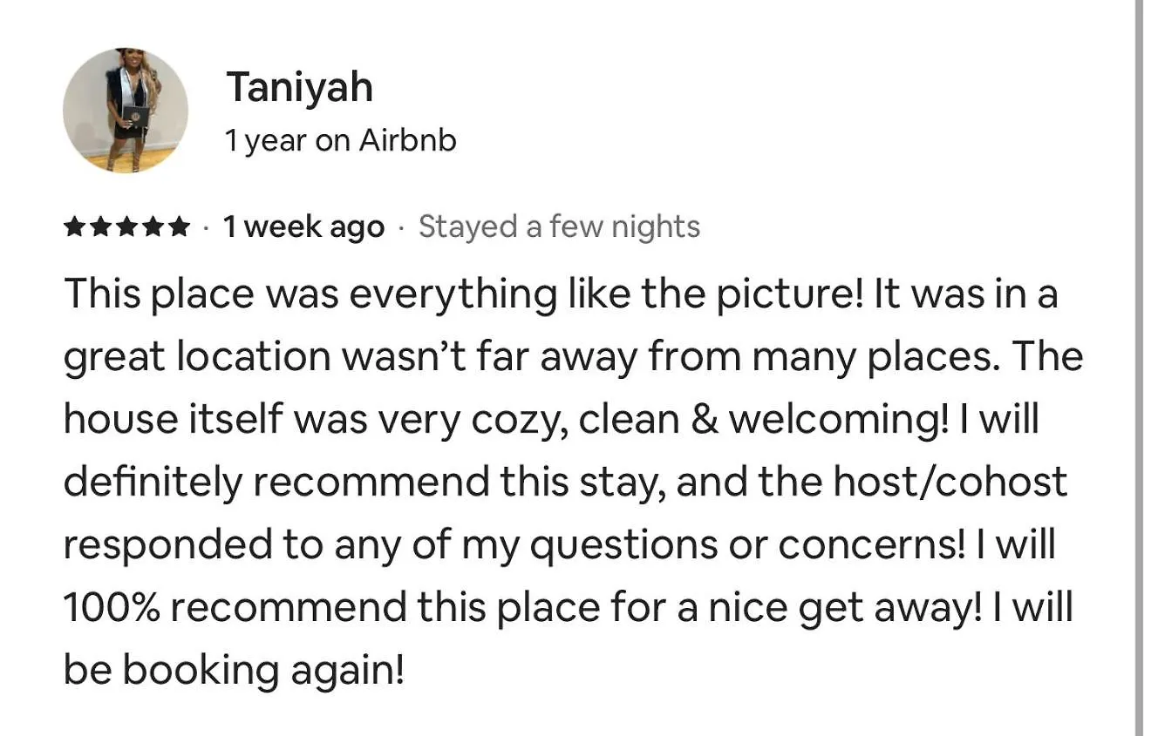Click the second star of the rating

pos(100,227)
